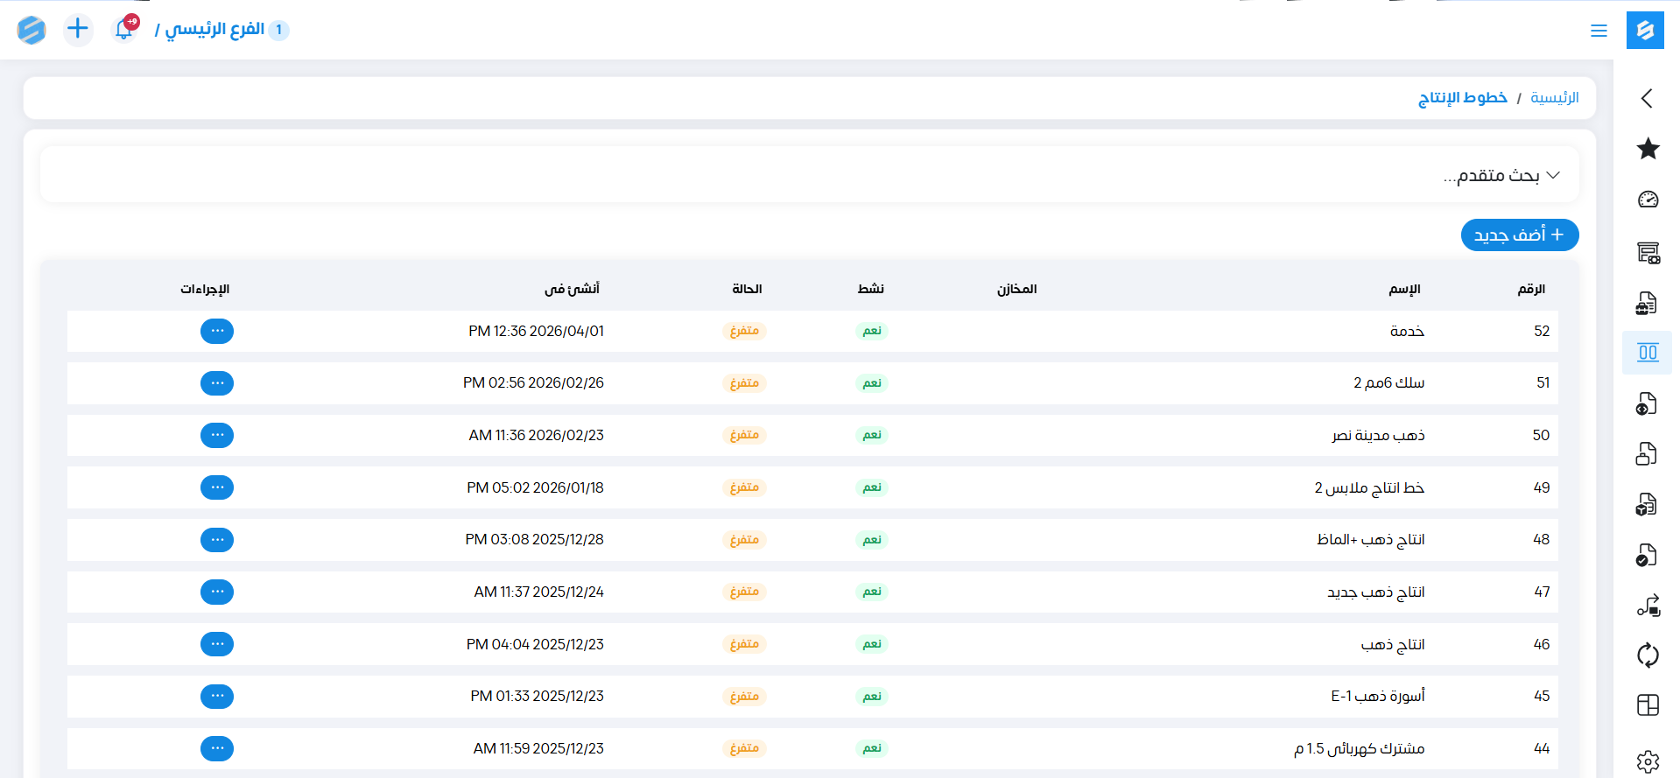Click the production lines sidebar icon

click(x=1648, y=353)
